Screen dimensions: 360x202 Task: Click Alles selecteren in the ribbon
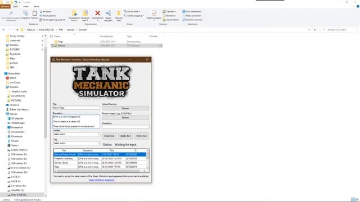[x=192, y=11]
